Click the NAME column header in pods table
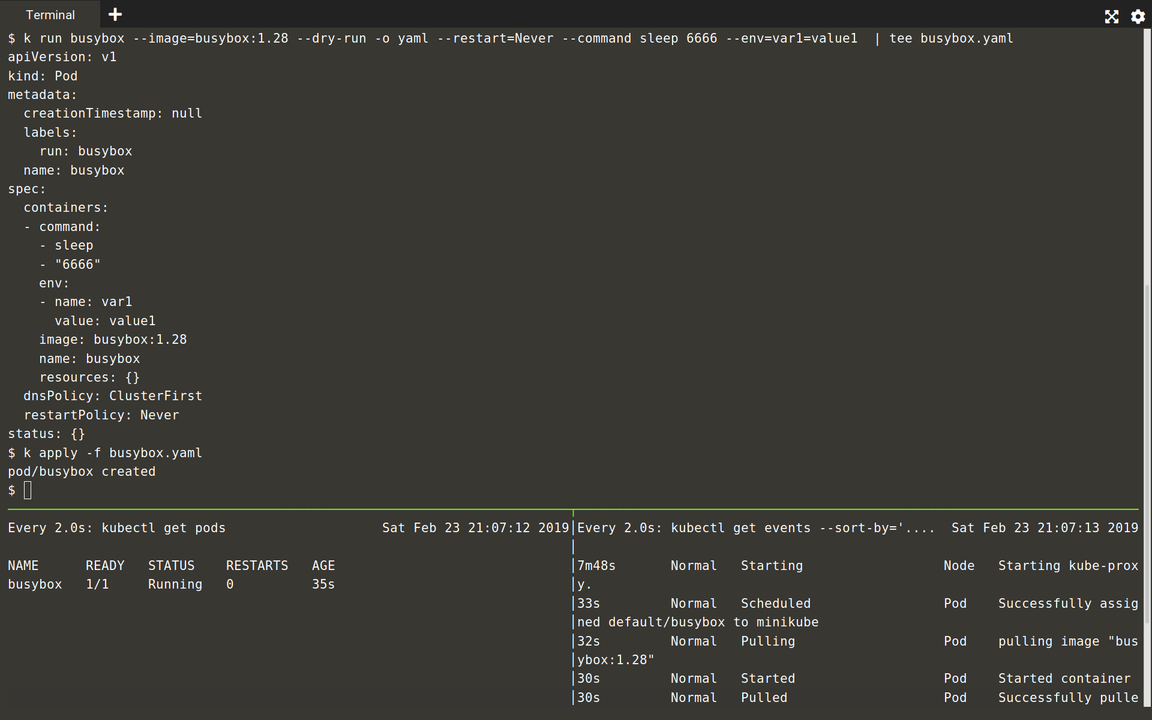Viewport: 1152px width, 720px height. point(23,566)
